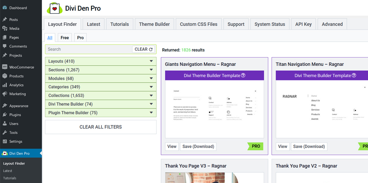
Task: Click the Dashboard gauge icon
Action: [x=4, y=8]
